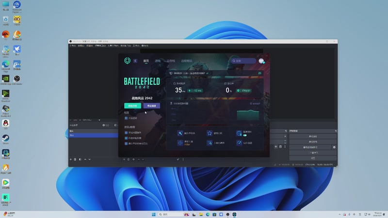The height and width of the screenshot is (218, 388).
Task: Click the green start game button
Action: pyautogui.click(x=132, y=106)
